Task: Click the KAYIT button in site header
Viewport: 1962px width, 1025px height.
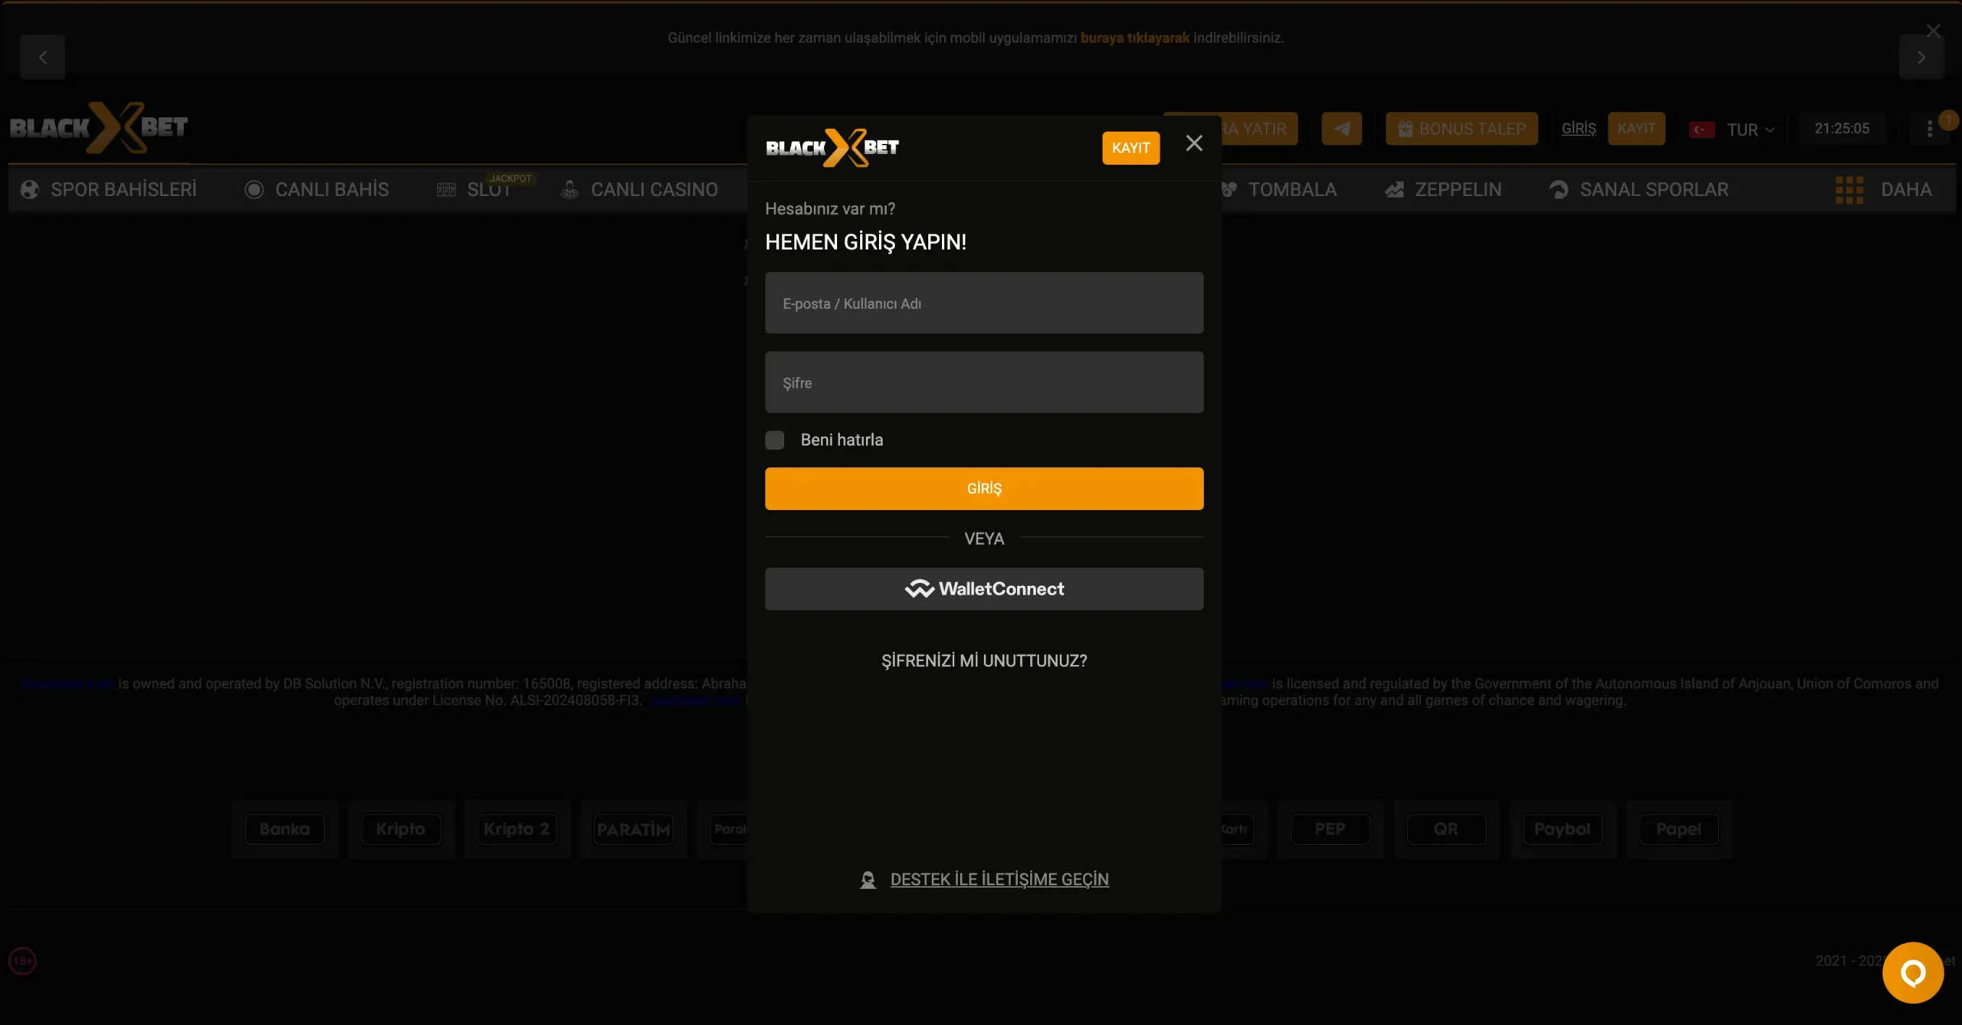Action: tap(1636, 128)
